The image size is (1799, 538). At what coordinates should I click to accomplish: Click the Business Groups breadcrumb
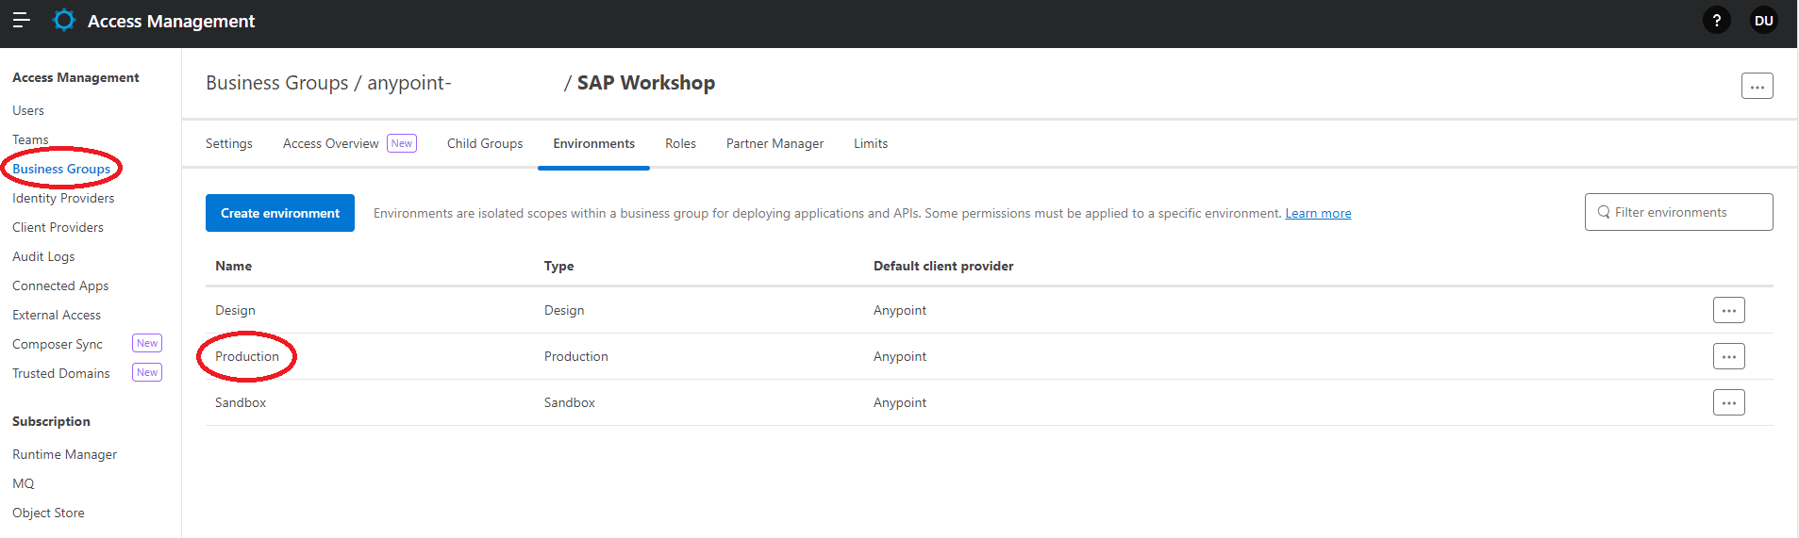277,83
